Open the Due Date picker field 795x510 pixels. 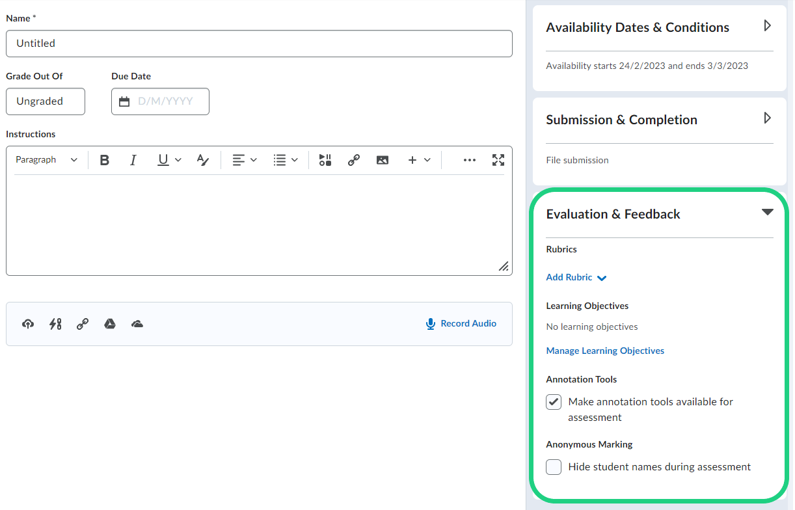[x=160, y=101]
